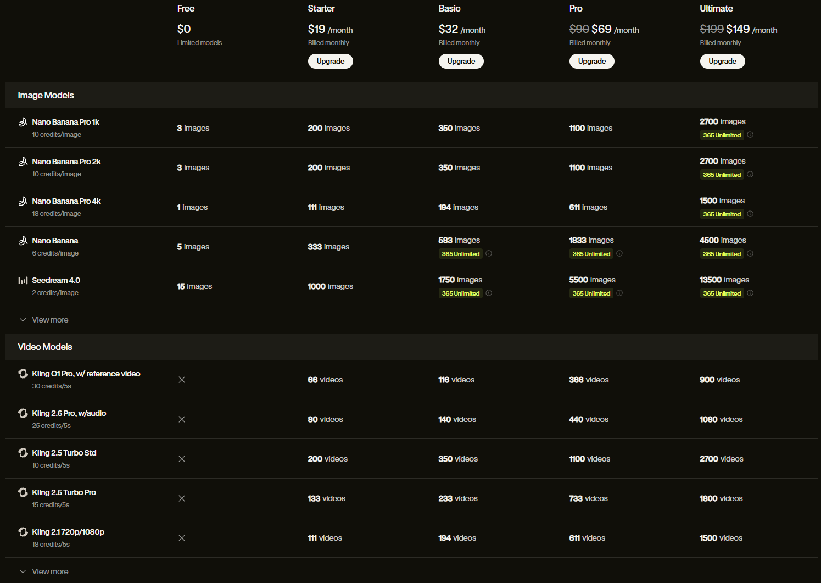Click the Kling O1 Pro model icon
The height and width of the screenshot is (583, 821).
tap(23, 374)
